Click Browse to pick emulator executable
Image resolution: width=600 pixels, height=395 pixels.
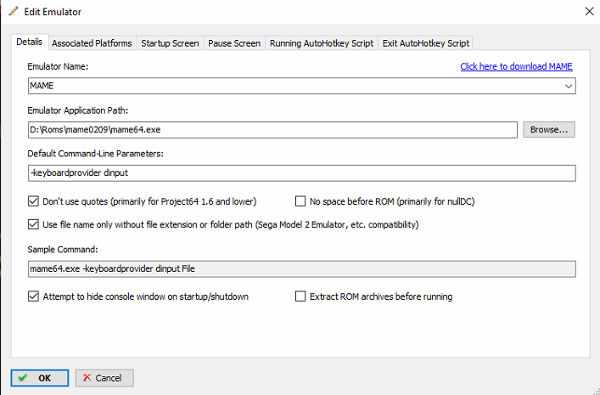click(x=549, y=130)
